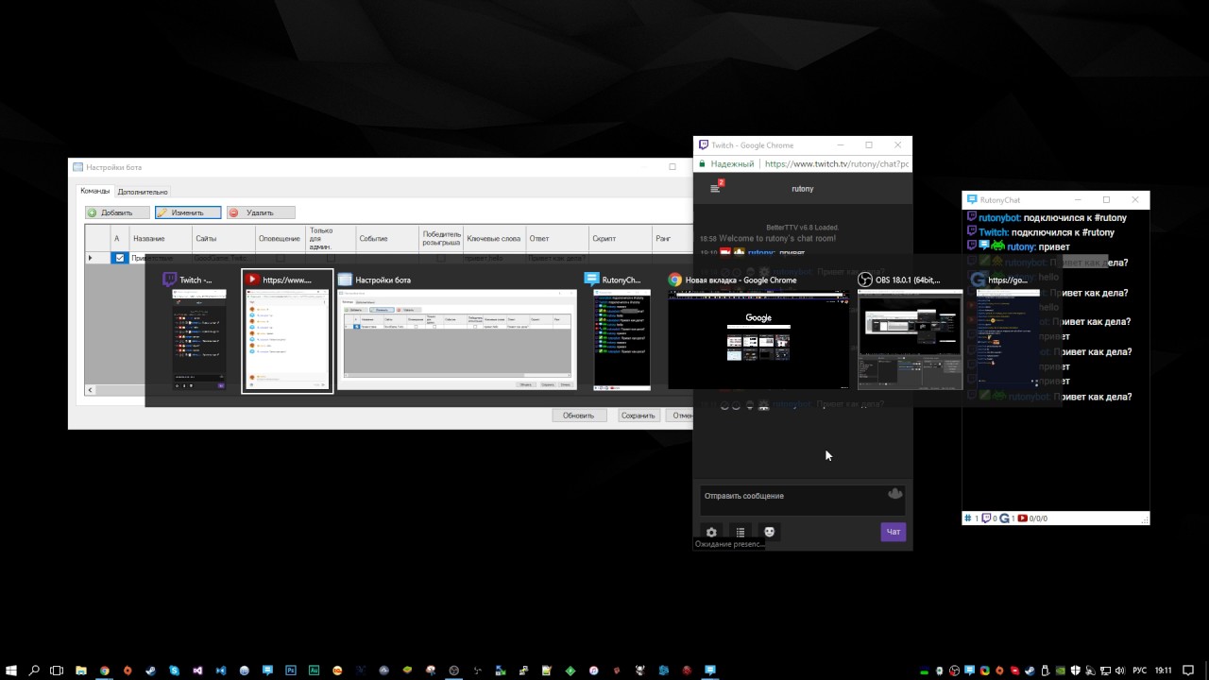Open Twitch chat settings gear icon
The height and width of the screenshot is (680, 1209).
point(711,532)
